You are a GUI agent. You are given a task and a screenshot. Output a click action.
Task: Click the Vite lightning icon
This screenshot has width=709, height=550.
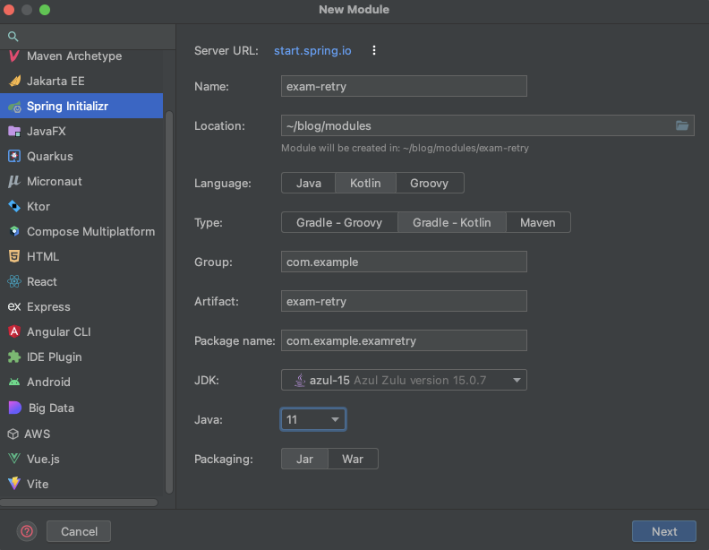14,484
